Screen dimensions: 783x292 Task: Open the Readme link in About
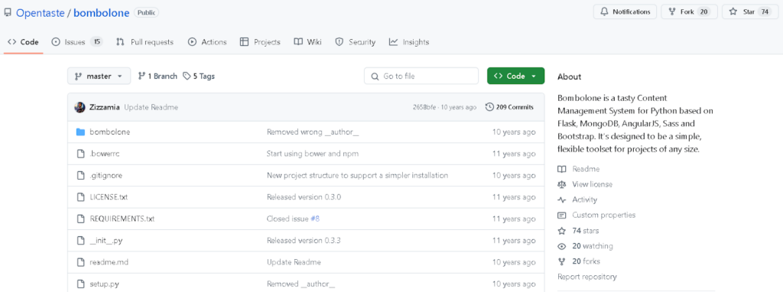point(586,169)
